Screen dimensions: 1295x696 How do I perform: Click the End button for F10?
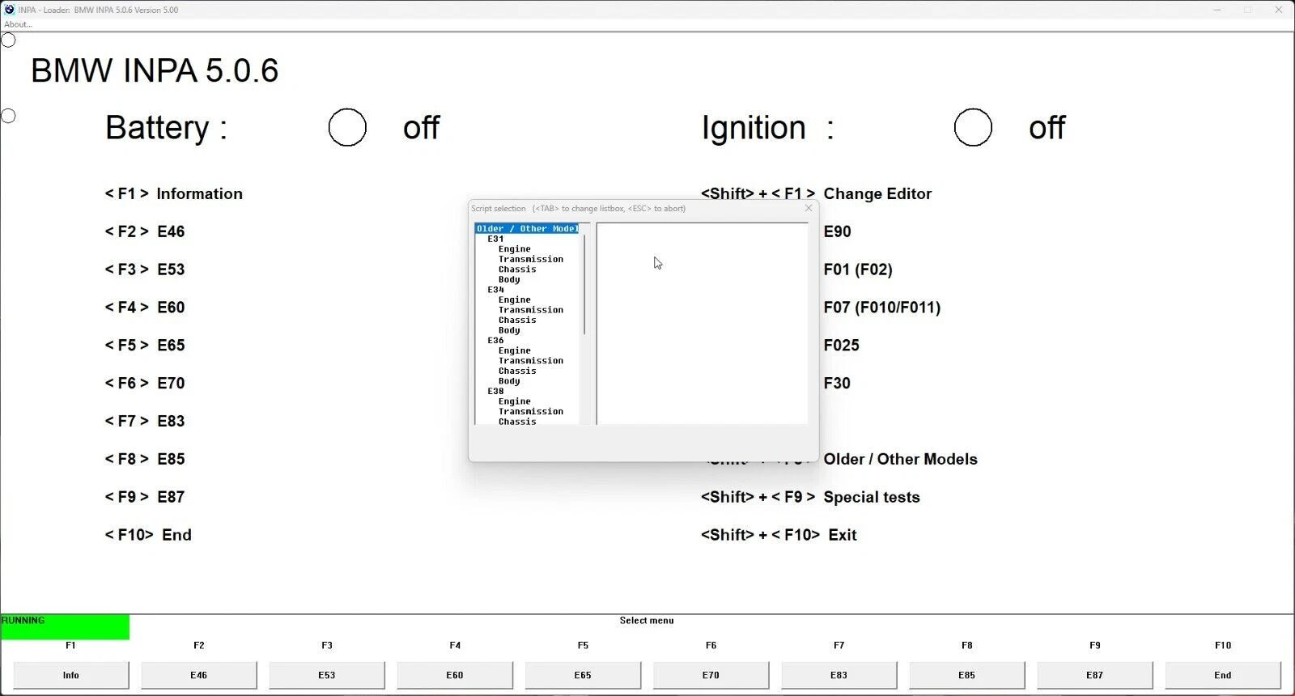click(x=1223, y=675)
